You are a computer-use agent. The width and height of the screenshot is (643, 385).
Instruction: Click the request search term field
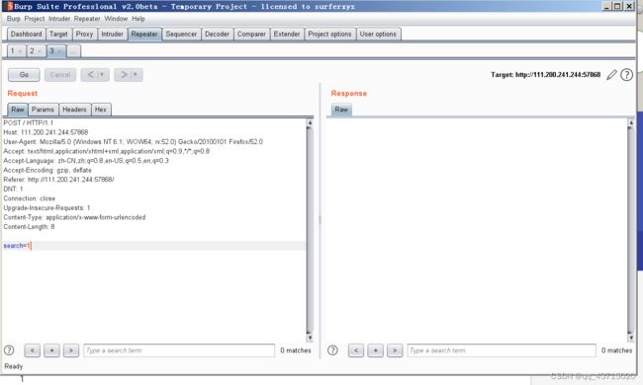pos(179,350)
